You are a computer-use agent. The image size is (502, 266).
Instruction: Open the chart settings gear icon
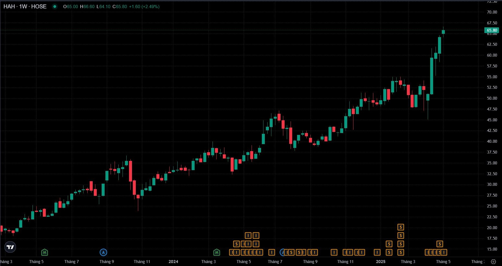[493, 262]
